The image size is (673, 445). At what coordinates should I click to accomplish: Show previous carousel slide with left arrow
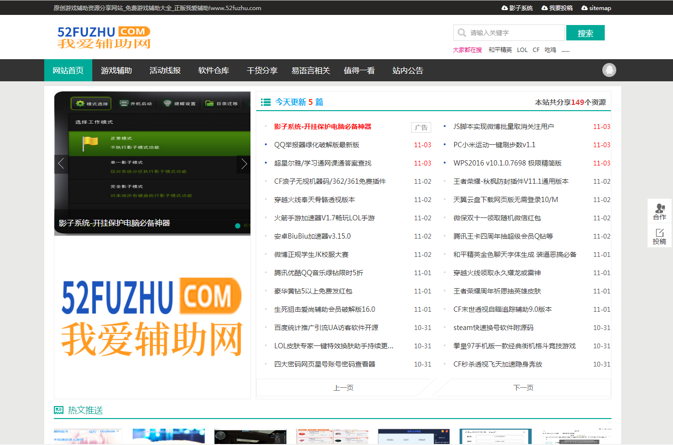(x=61, y=164)
